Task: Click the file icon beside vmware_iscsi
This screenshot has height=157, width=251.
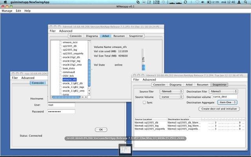Action: pyautogui.click(x=60, y=42)
